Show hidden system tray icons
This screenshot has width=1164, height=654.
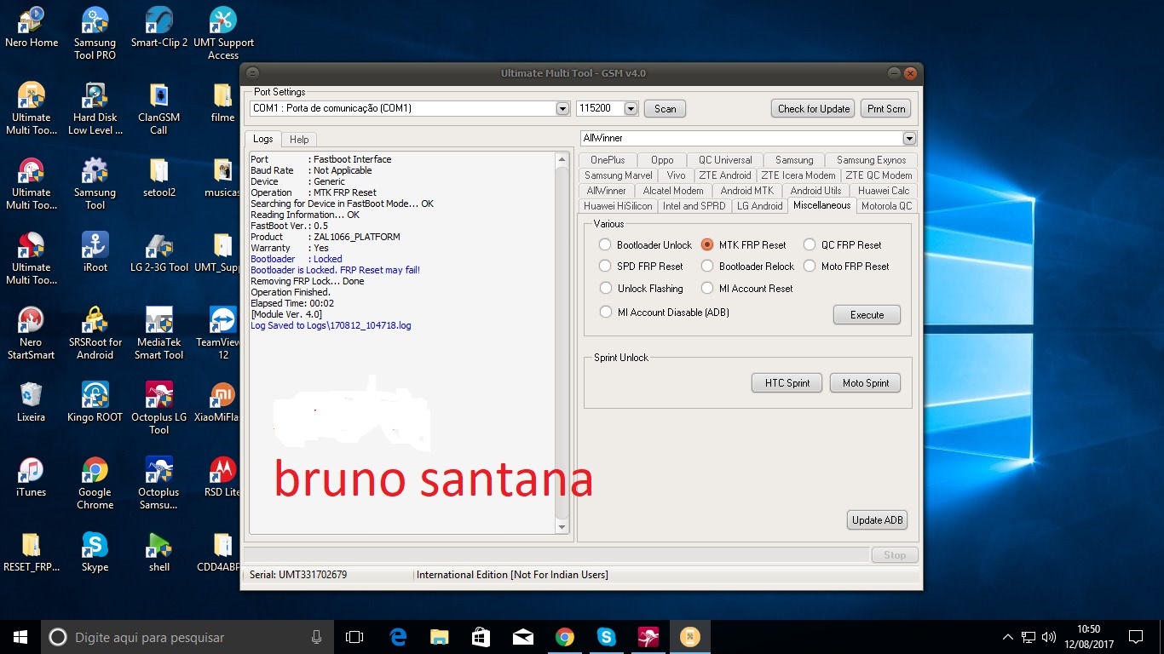(x=1008, y=637)
